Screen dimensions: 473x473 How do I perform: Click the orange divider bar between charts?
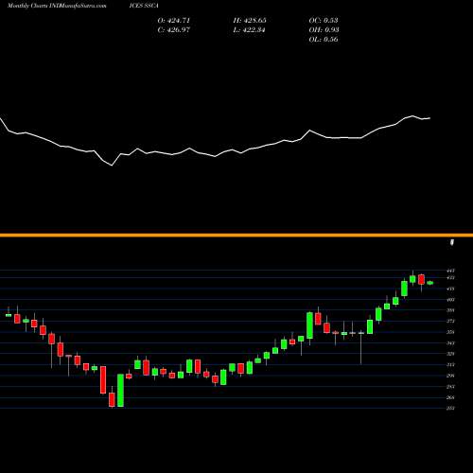click(236, 236)
